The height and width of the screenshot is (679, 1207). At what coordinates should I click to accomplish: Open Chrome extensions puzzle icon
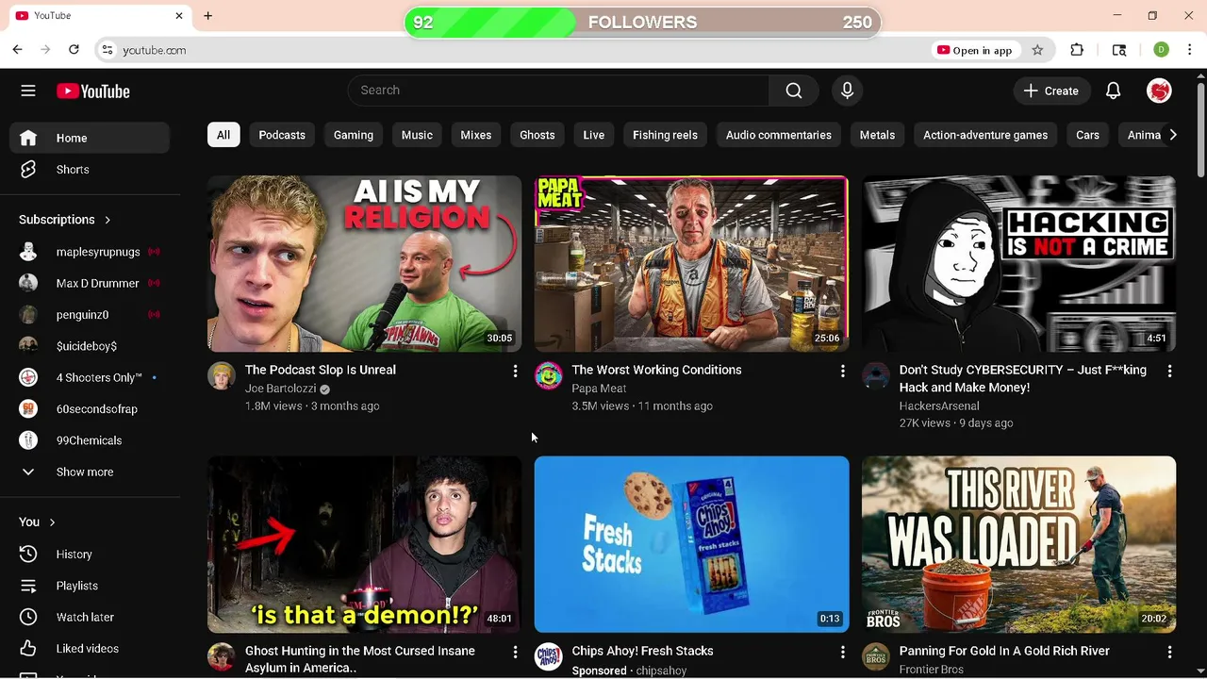pyautogui.click(x=1077, y=50)
